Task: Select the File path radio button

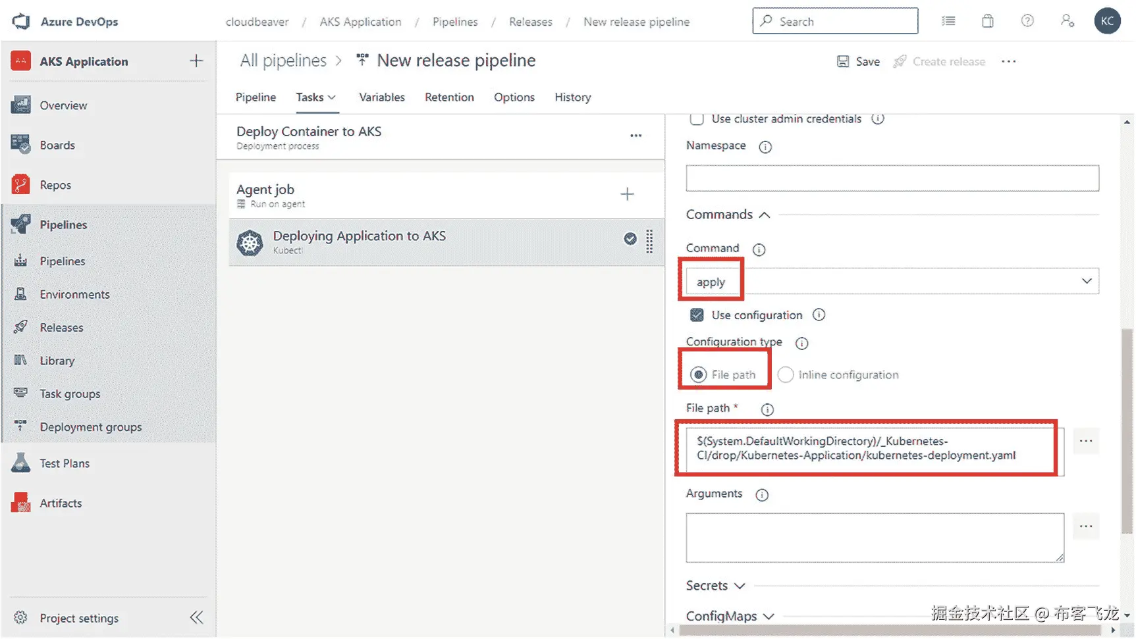Action: (x=699, y=374)
